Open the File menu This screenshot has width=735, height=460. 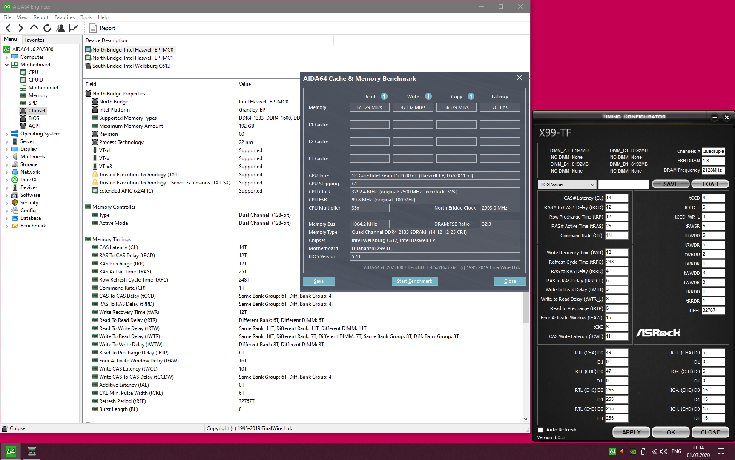point(7,17)
